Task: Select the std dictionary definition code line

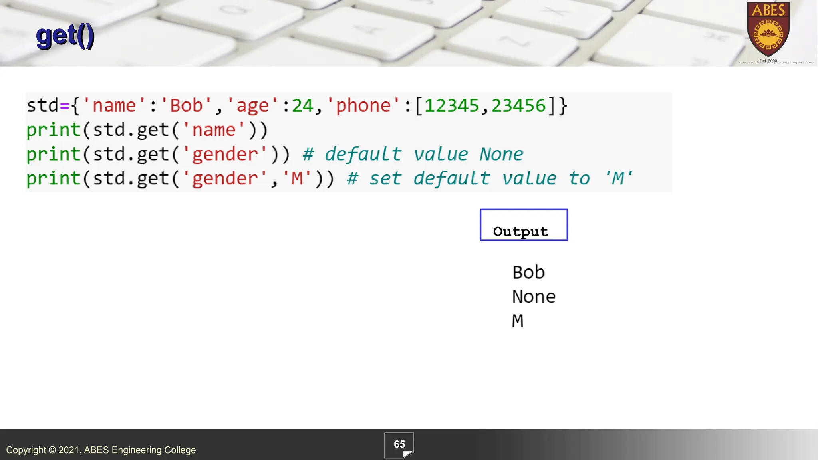Action: click(296, 106)
